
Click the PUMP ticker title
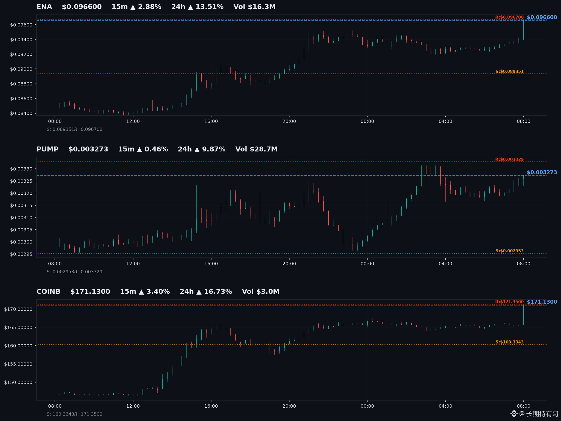click(47, 149)
